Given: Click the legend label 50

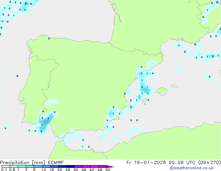Looking at the screenshot, I should coord(108,170).
